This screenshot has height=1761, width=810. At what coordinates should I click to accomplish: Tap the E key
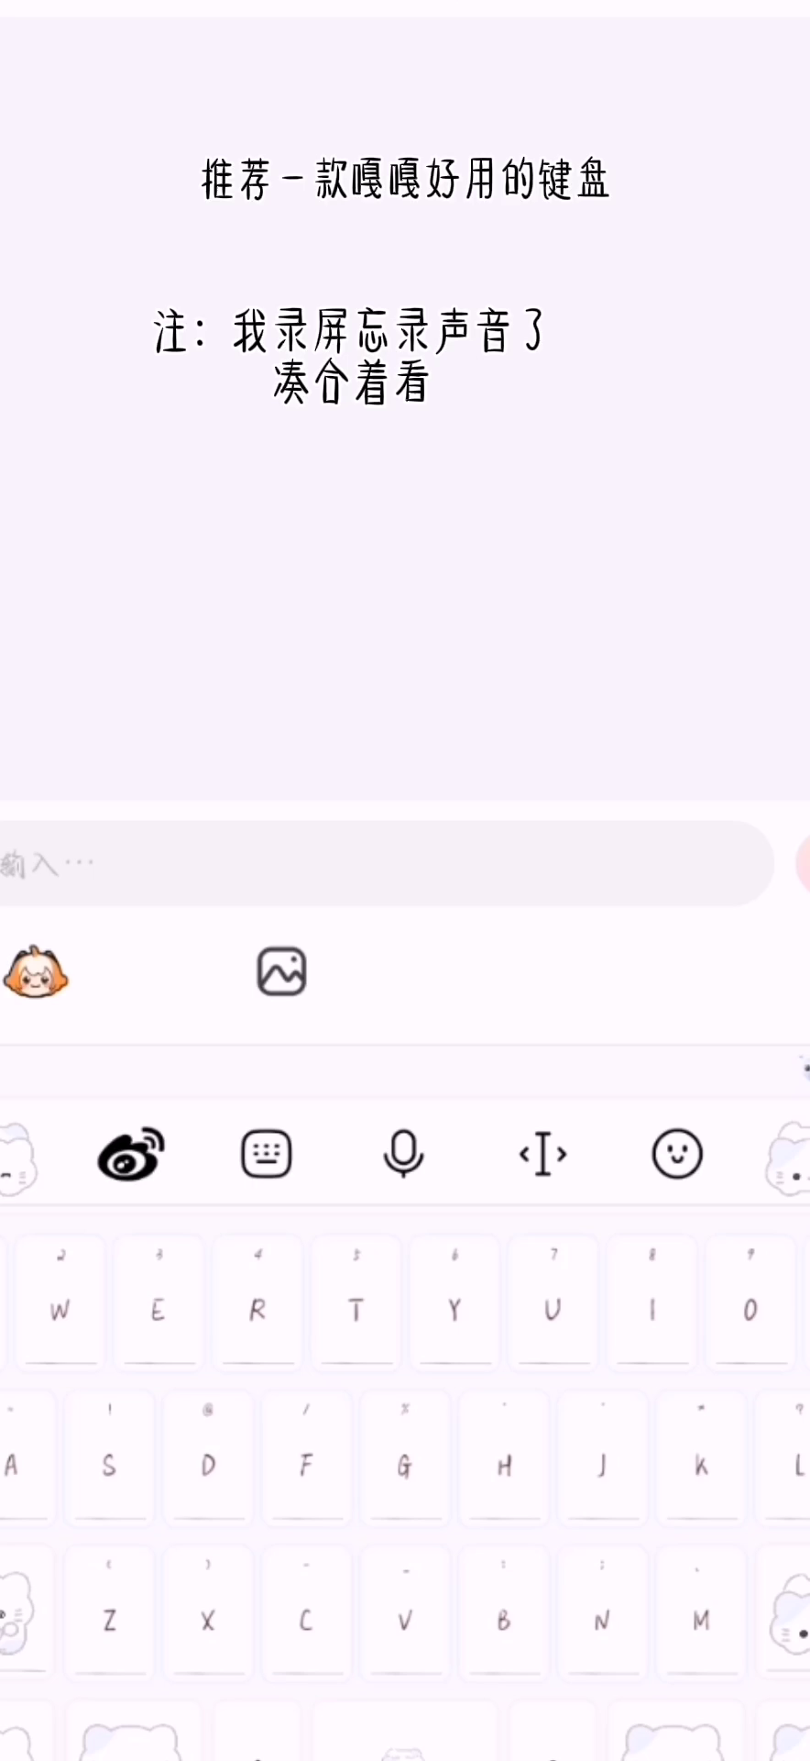(x=158, y=1300)
